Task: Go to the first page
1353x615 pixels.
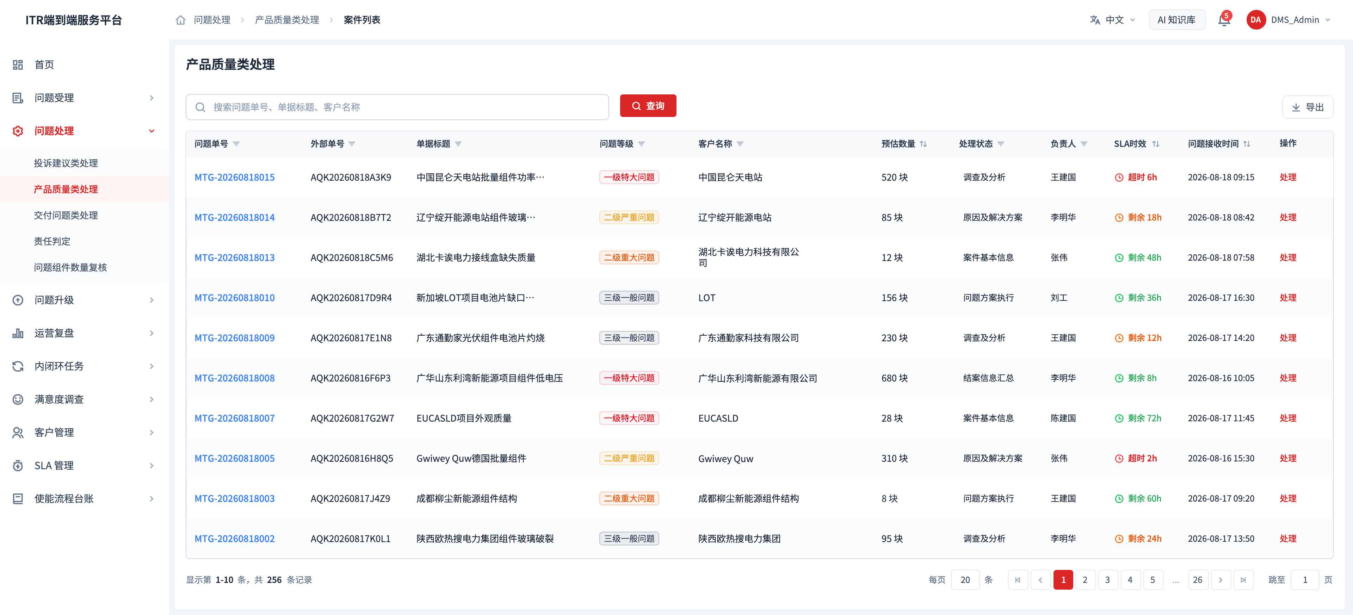Action: tap(1018, 580)
